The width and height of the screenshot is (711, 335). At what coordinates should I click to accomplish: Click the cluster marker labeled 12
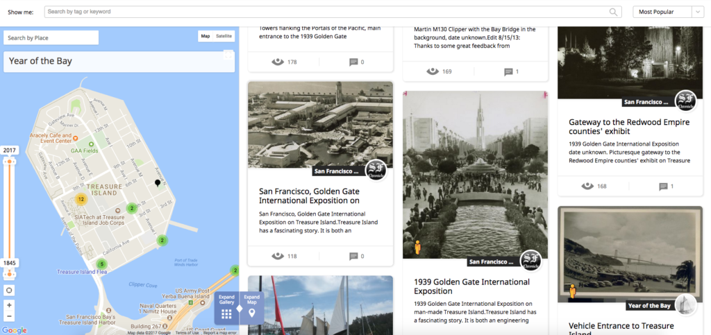(x=81, y=199)
